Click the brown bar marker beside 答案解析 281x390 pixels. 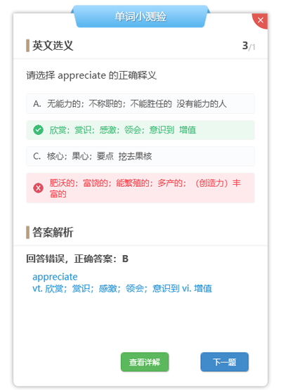27,233
